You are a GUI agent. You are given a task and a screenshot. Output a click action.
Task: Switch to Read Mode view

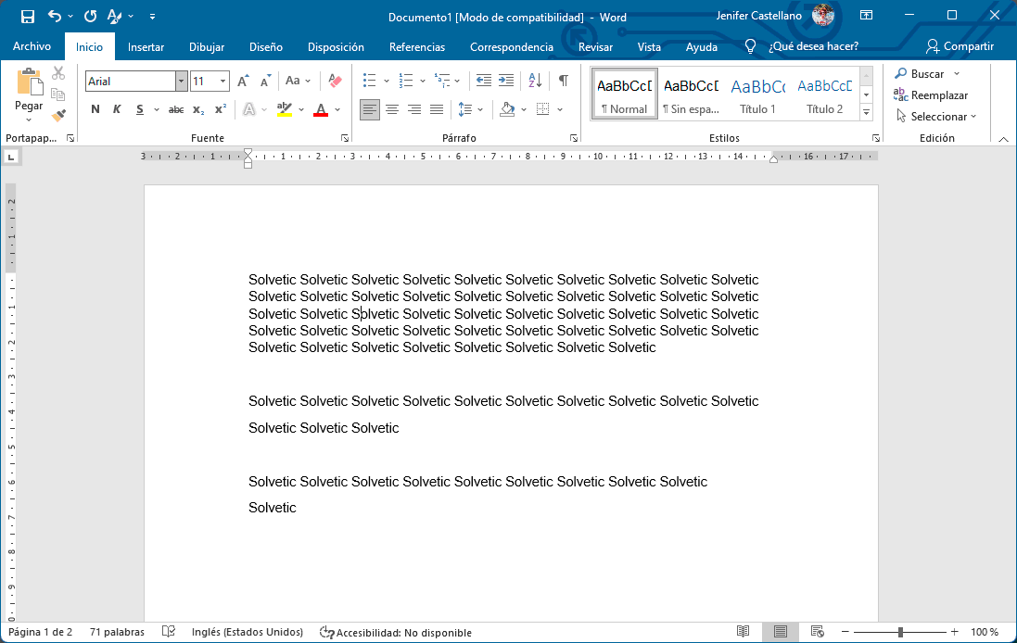pyautogui.click(x=744, y=631)
